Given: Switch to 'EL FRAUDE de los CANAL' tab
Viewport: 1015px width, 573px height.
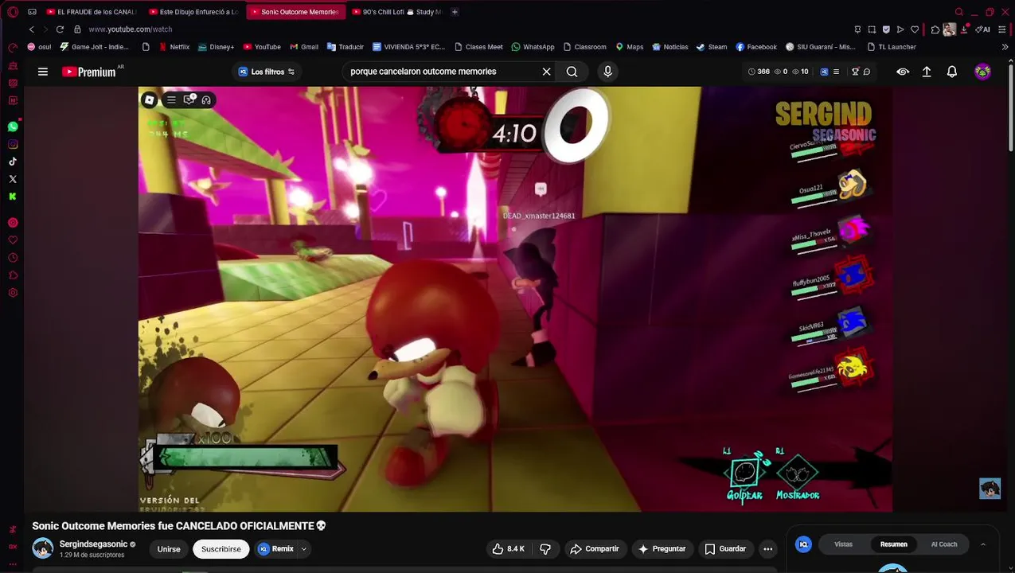Looking at the screenshot, I should [92, 12].
